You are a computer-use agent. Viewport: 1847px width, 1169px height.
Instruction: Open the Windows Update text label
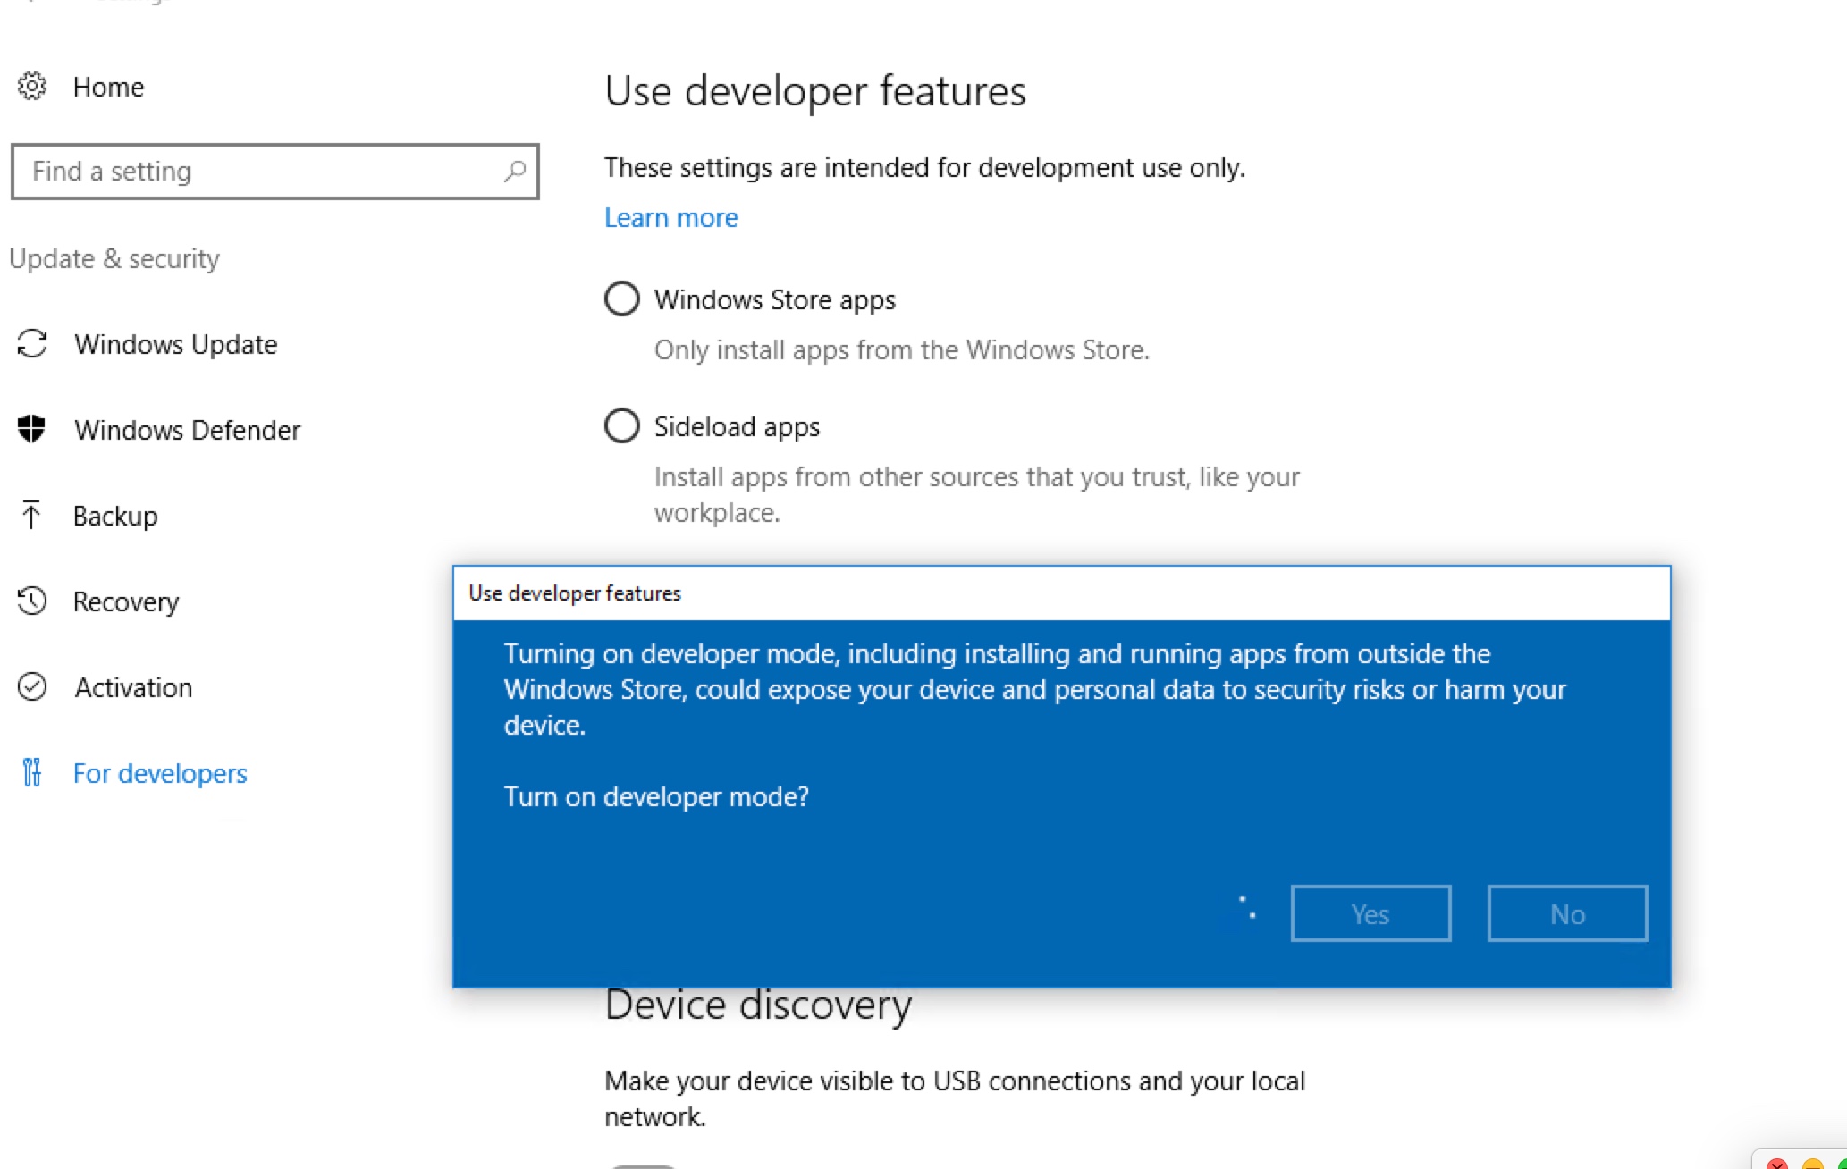pos(175,344)
